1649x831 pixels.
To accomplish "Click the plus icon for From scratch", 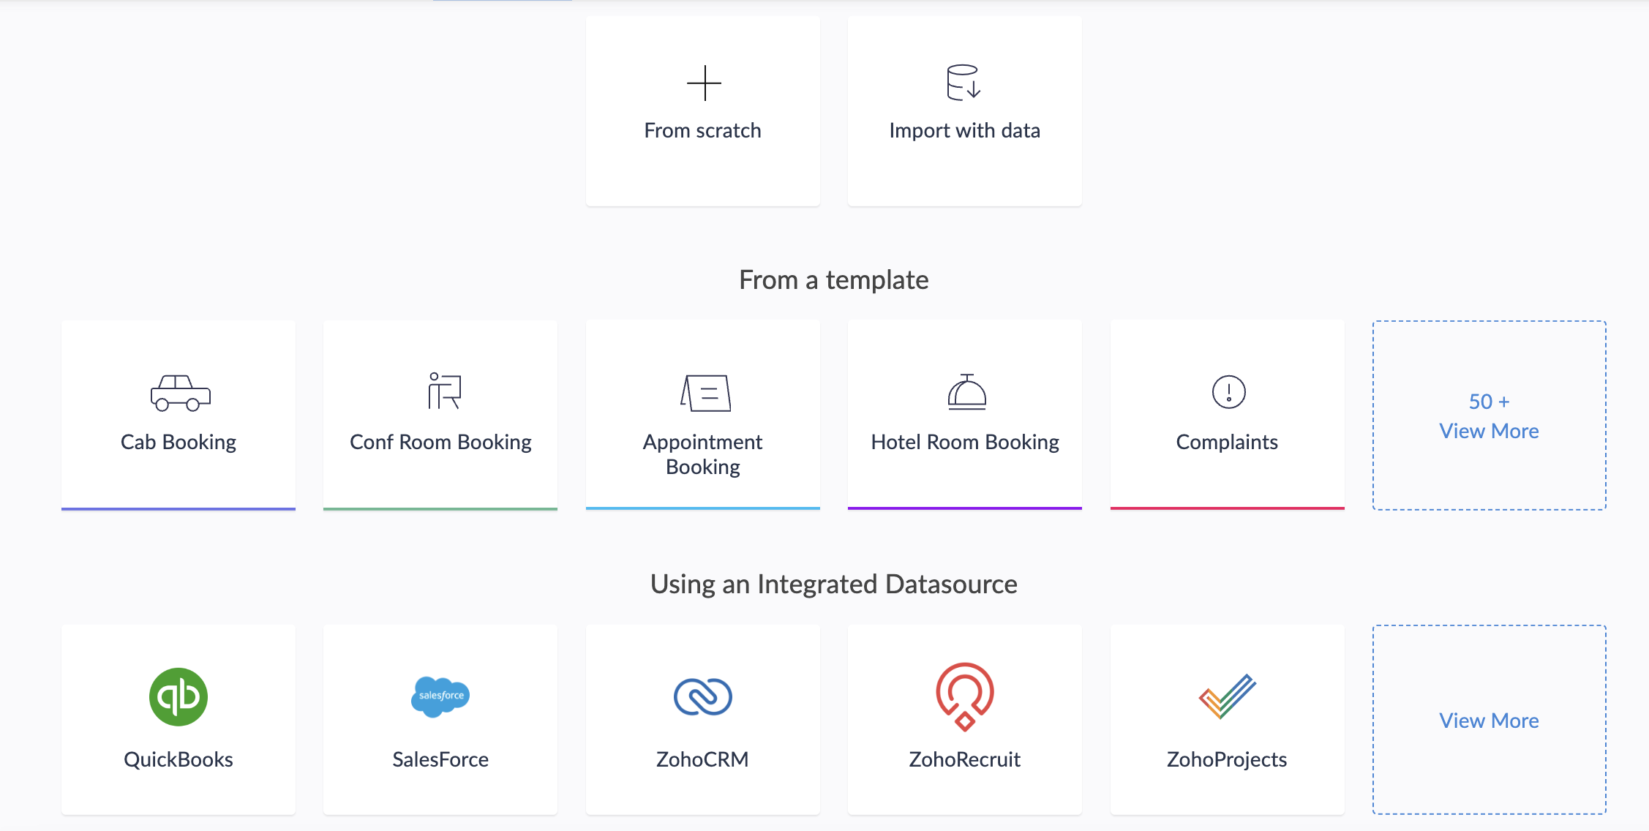I will click(x=704, y=83).
